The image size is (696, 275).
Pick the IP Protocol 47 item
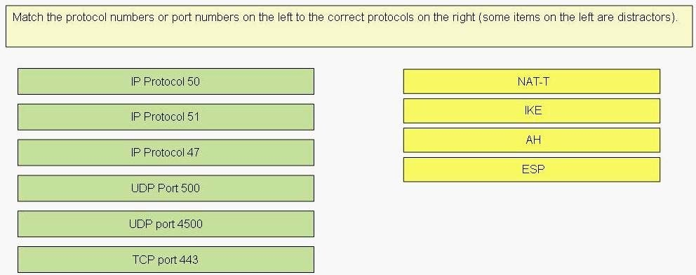click(x=166, y=152)
